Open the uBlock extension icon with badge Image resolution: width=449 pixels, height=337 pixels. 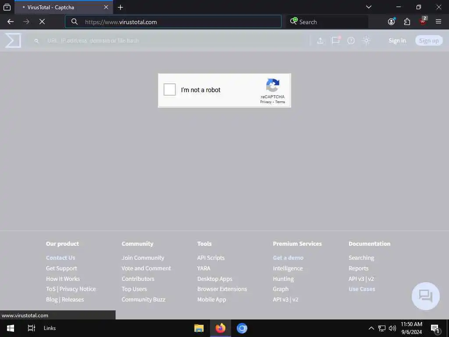423,21
